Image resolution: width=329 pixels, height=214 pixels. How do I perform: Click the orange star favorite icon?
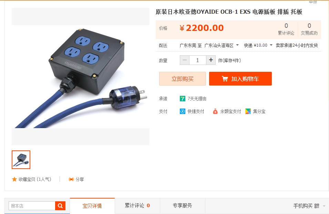point(14,179)
